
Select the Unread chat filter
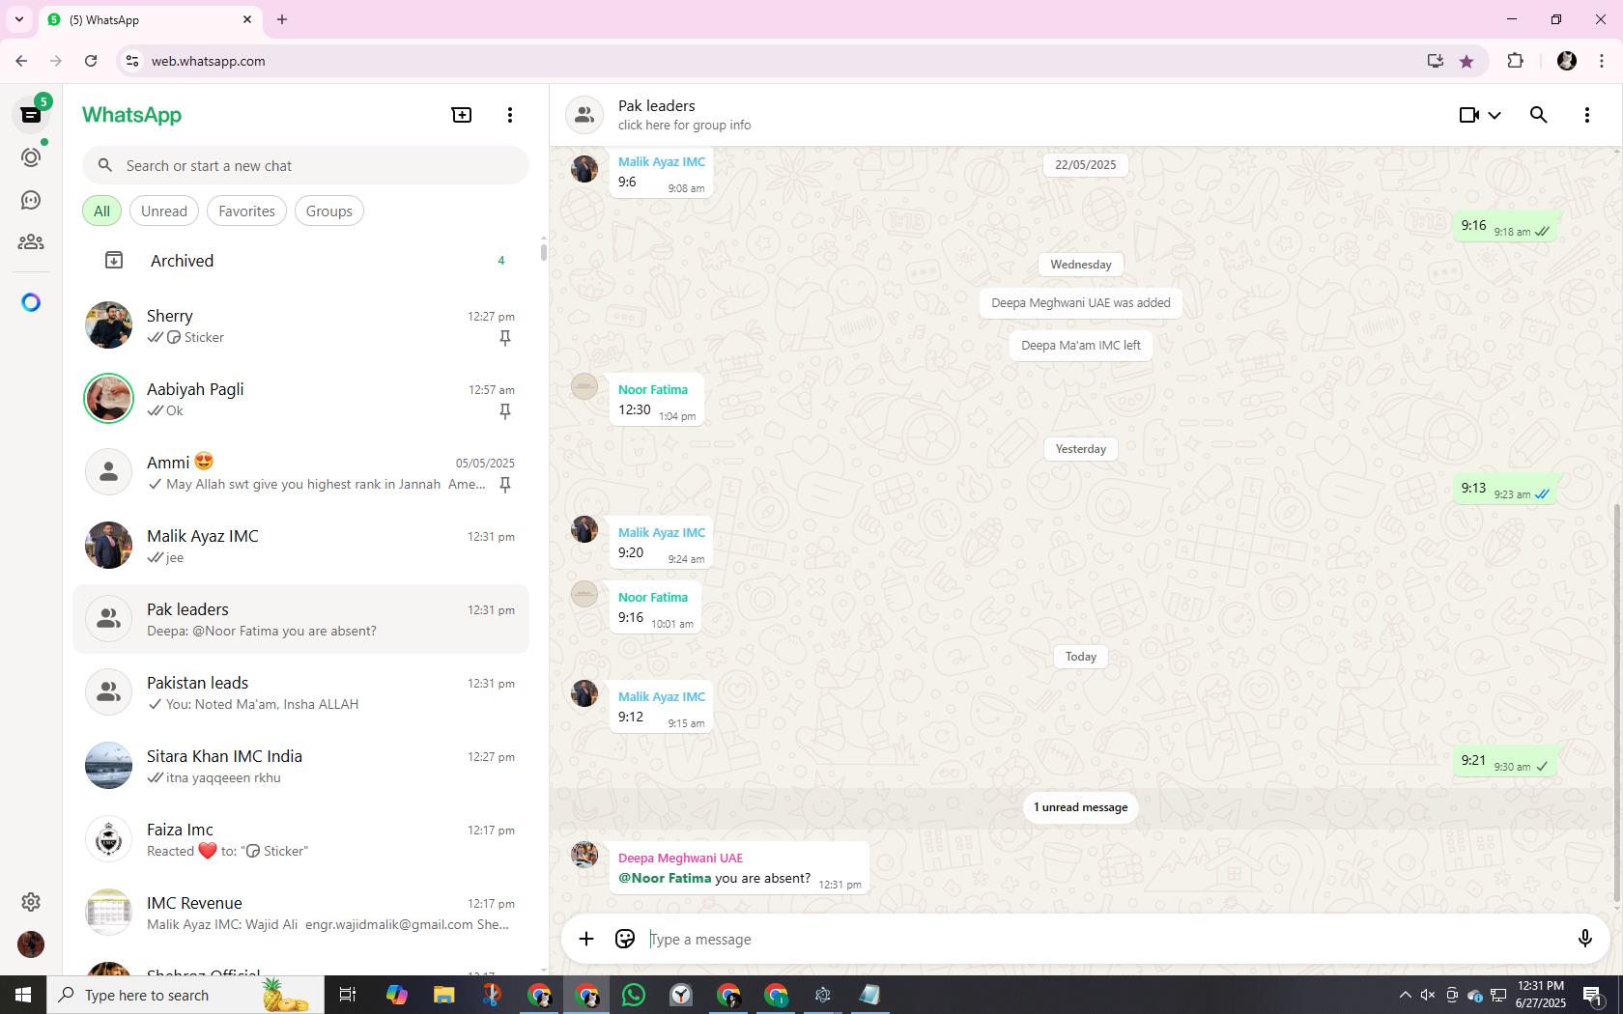pyautogui.click(x=164, y=211)
